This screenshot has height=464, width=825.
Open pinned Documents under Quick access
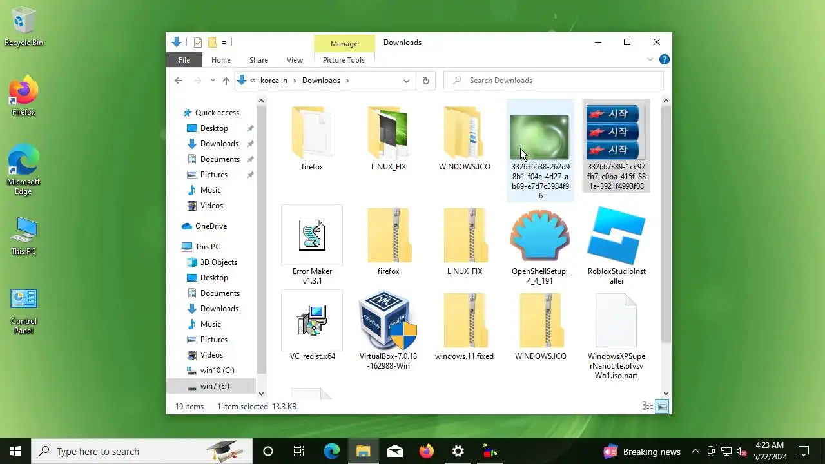point(220,159)
